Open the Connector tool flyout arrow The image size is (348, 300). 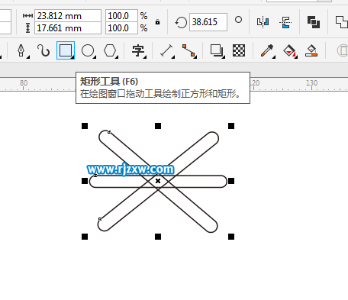pos(195,57)
